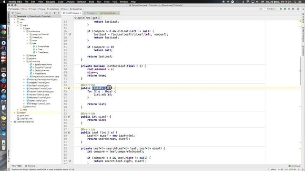Open the Terminal tool window button
The image size is (305, 171).
[x=30, y=166]
